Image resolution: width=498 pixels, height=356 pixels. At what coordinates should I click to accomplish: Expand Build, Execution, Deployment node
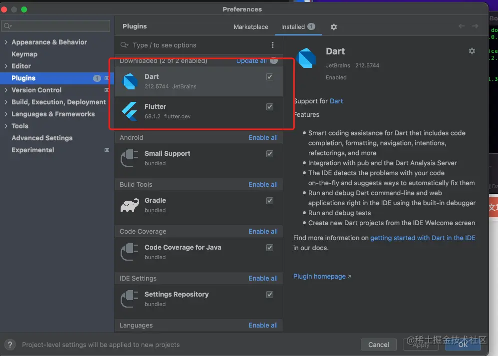(6, 102)
